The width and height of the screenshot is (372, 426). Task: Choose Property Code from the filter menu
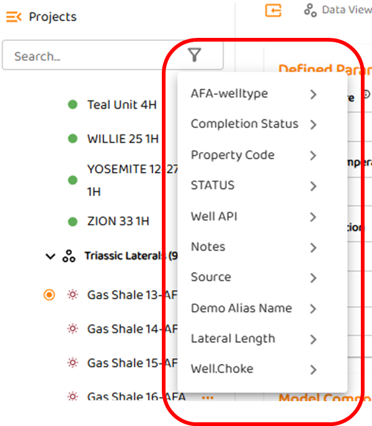pyautogui.click(x=232, y=155)
